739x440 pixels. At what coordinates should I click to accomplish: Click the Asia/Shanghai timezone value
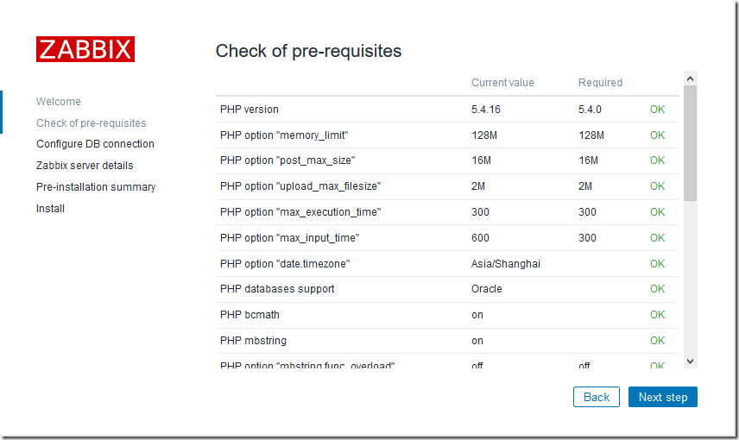click(x=506, y=264)
